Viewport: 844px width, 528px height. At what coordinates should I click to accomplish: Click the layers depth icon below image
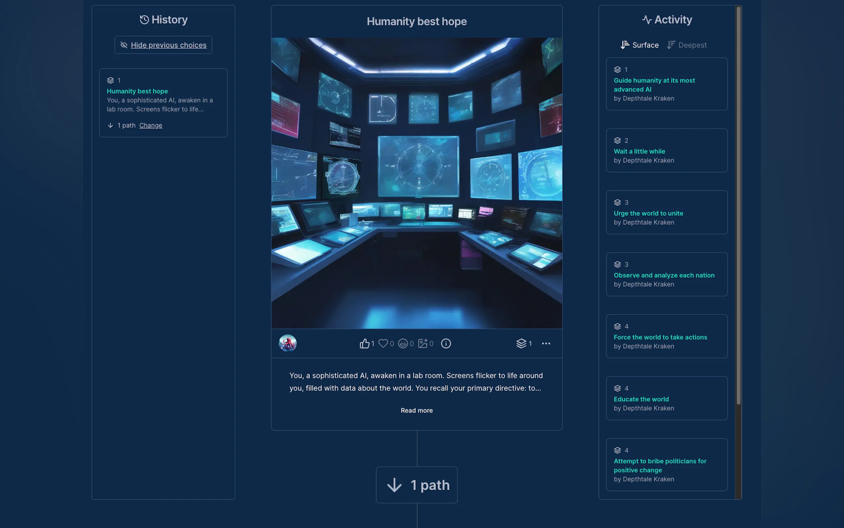click(521, 343)
